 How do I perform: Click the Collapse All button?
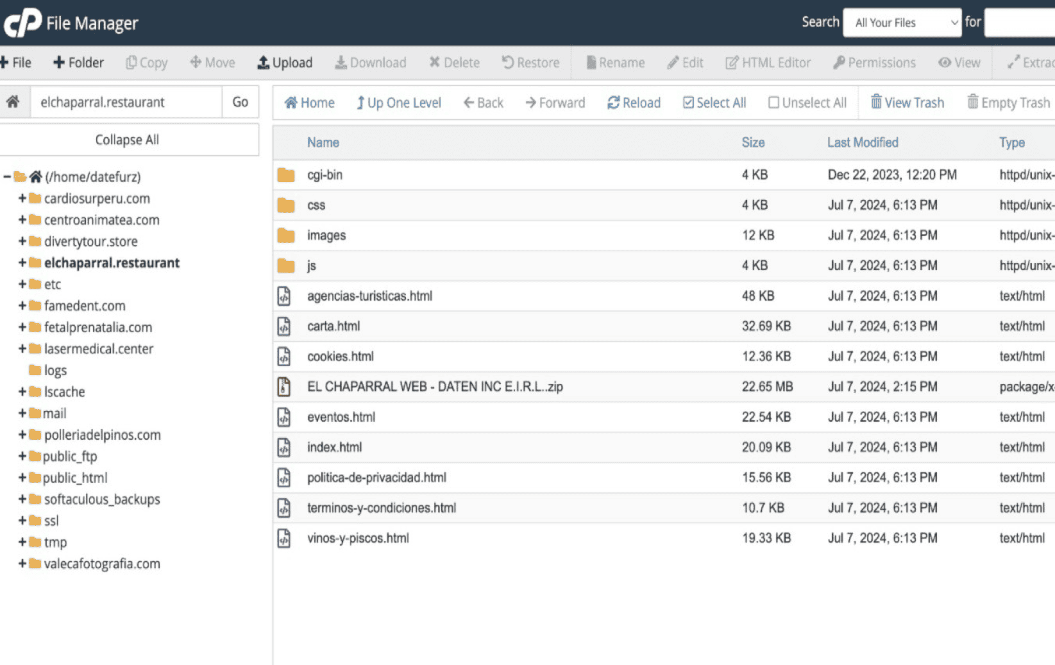tap(127, 140)
